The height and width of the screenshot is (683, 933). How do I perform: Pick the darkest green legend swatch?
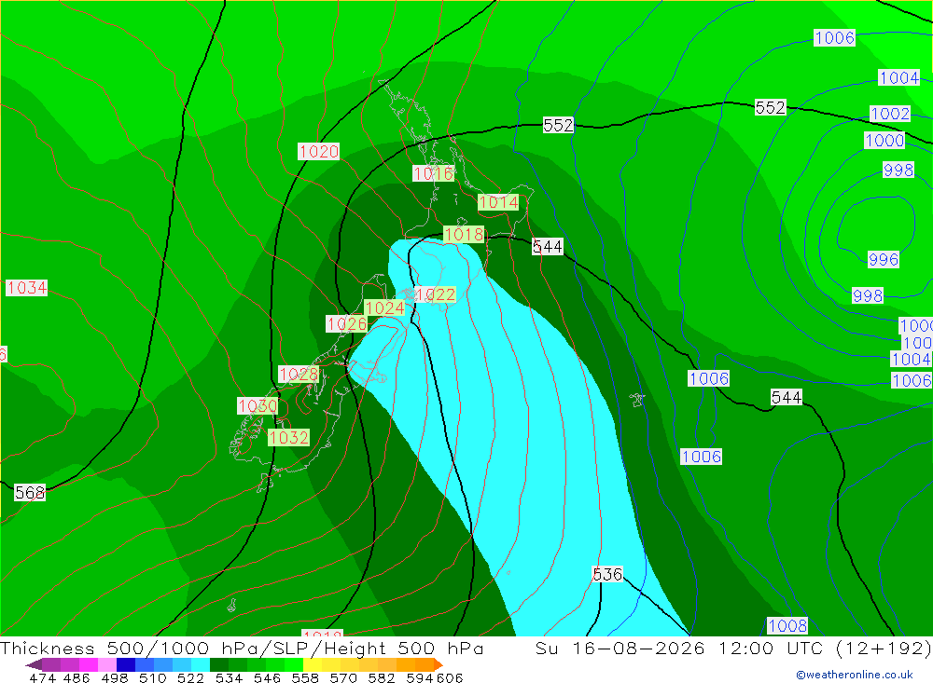click(219, 664)
